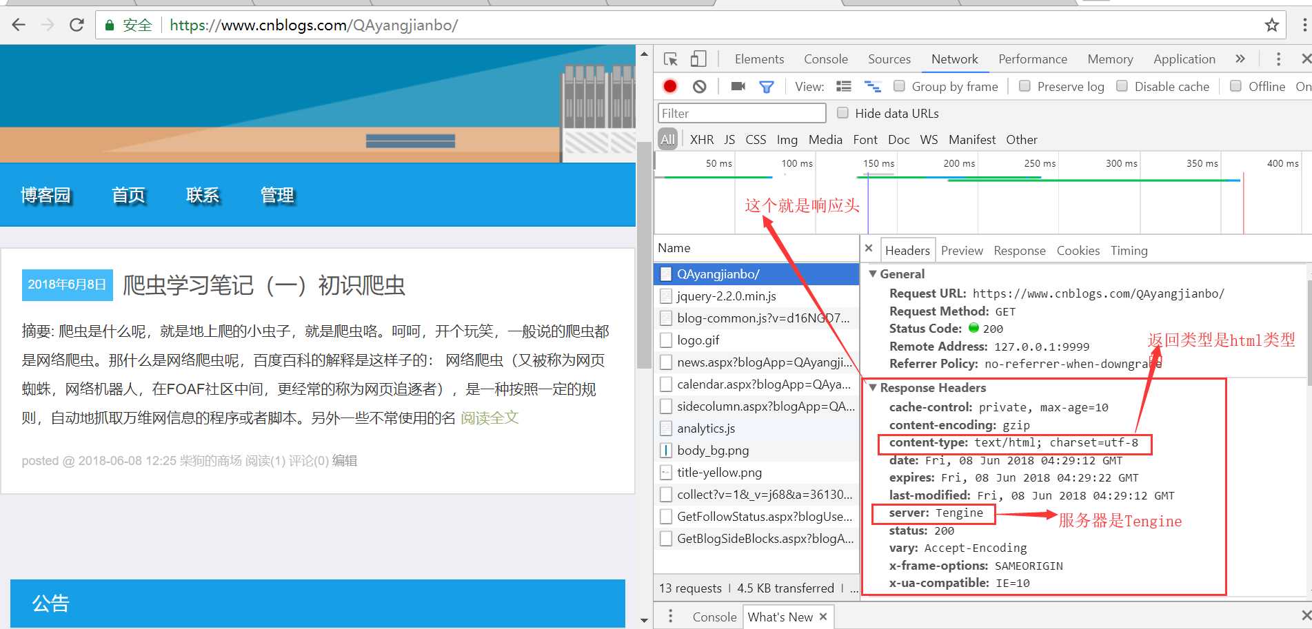The width and height of the screenshot is (1312, 629).
Task: Switch to the Console panel
Action: pos(826,59)
